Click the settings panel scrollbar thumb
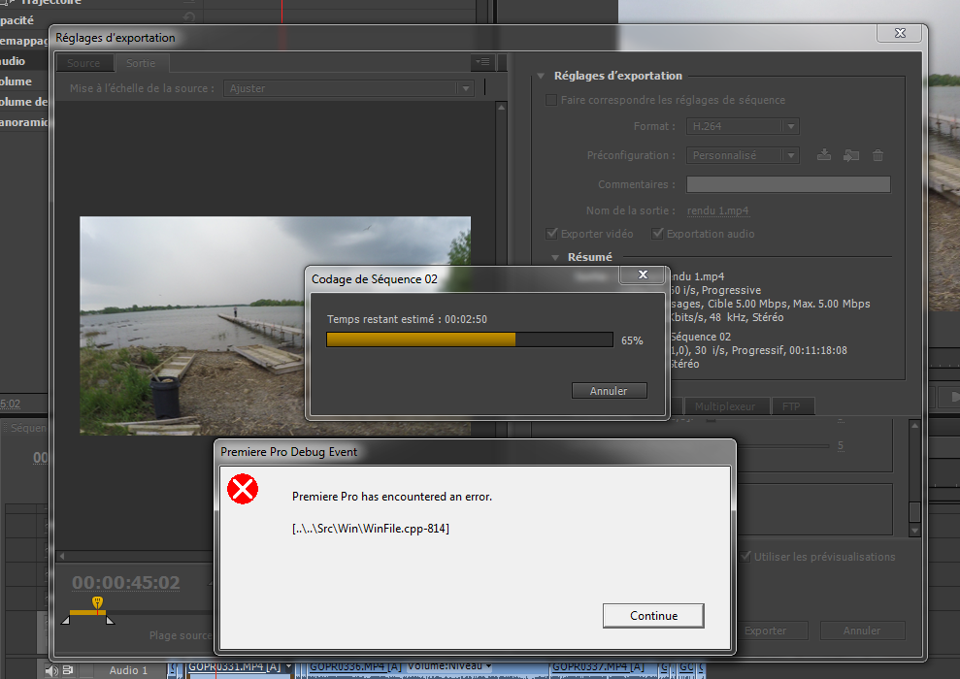The height and width of the screenshot is (679, 960). [914, 511]
